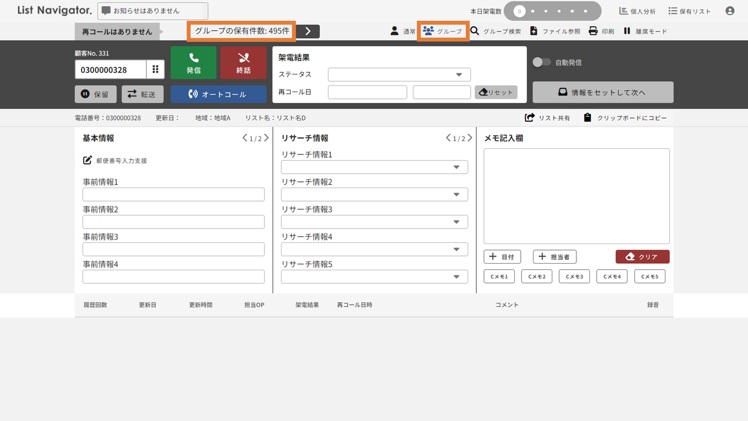
Task: Click 情報をセットして次へ button
Action: tap(602, 92)
